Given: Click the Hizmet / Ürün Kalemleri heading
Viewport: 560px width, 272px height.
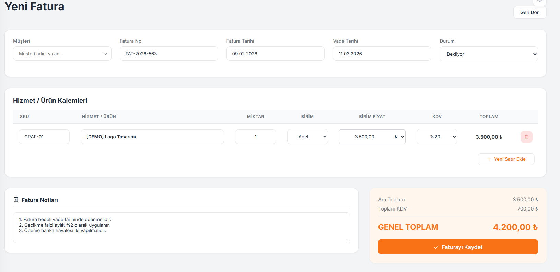Looking at the screenshot, I should pos(50,100).
